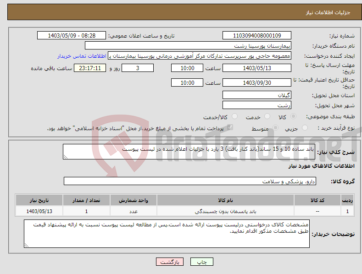Screen dimensions: 362x274
Task: Click the price validity time 10:00 field
Action: (187, 82)
